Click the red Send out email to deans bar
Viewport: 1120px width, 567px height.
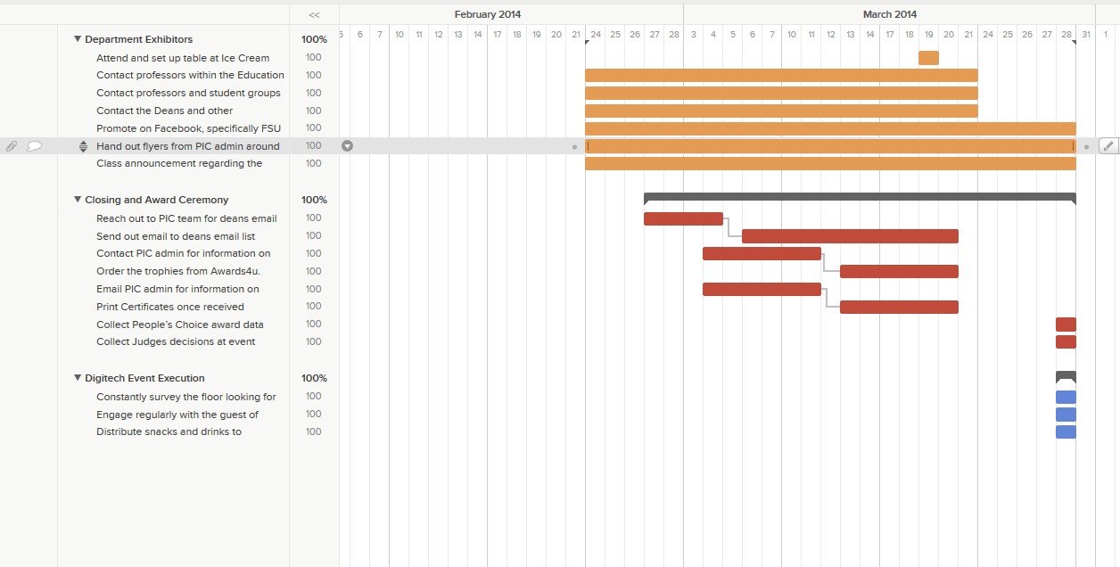click(x=850, y=236)
